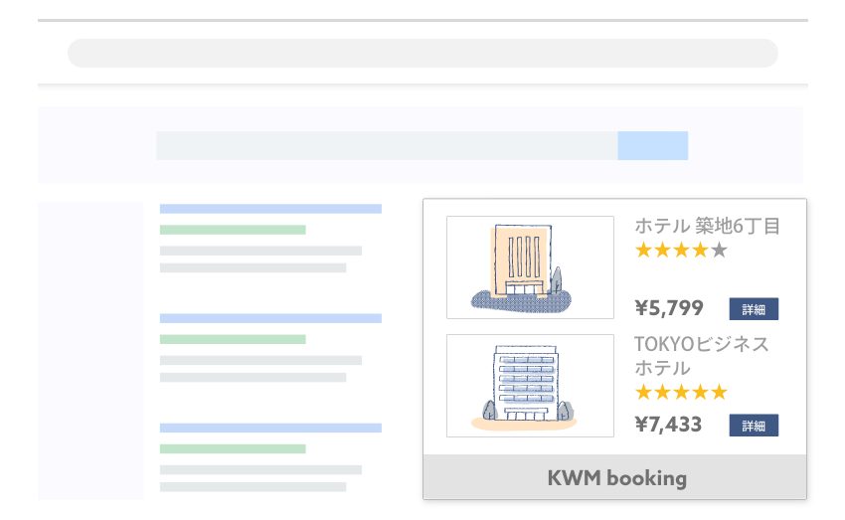This screenshot has height=520, width=845.
Task: Click the TOKYOビジネスホテル title
Action: click(701, 356)
